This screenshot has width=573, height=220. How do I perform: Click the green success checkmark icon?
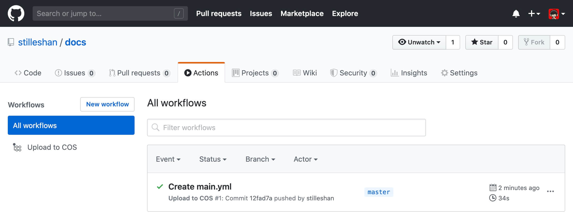pos(160,186)
